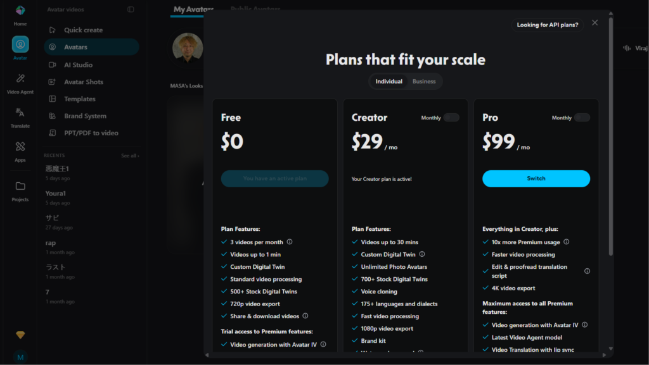Switch to the Business plans option
The height and width of the screenshot is (365, 649).
click(424, 82)
